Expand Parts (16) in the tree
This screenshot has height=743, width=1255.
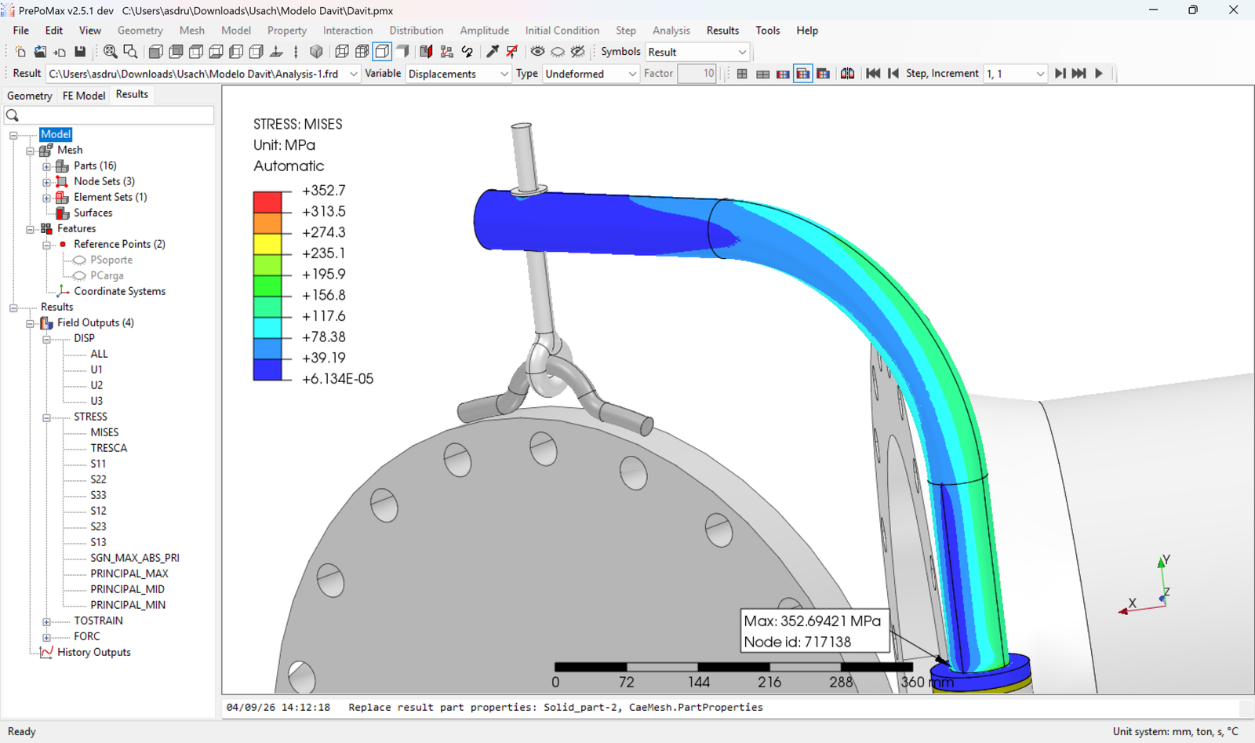click(47, 166)
